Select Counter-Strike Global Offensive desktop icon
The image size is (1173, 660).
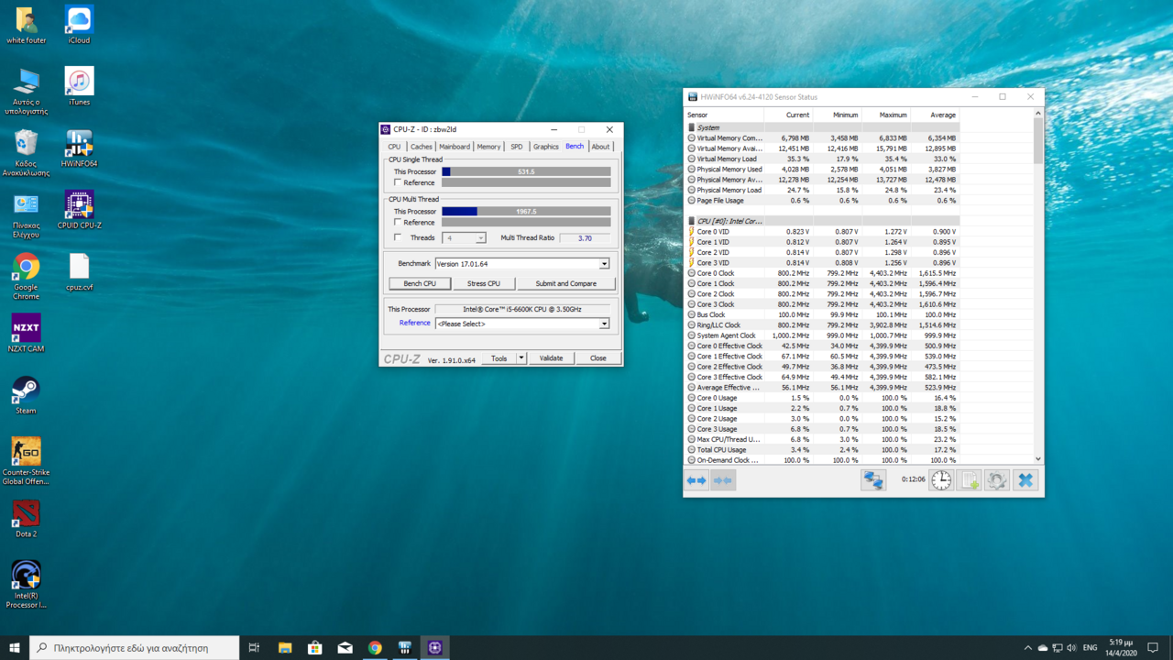click(x=26, y=461)
